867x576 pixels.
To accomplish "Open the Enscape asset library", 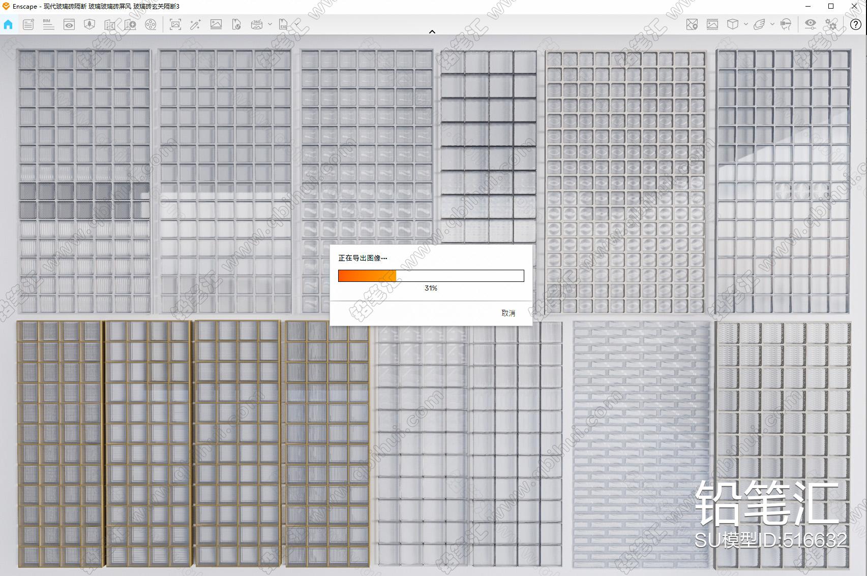I will 89,24.
